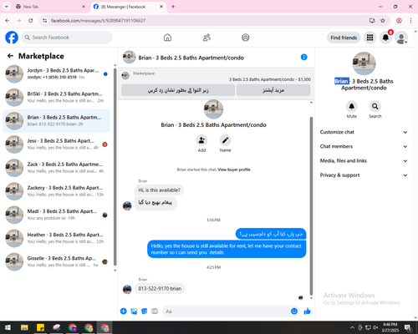Image resolution: width=418 pixels, height=334 pixels.
Task: Search in conversation magnifier icon
Action: (x=375, y=106)
